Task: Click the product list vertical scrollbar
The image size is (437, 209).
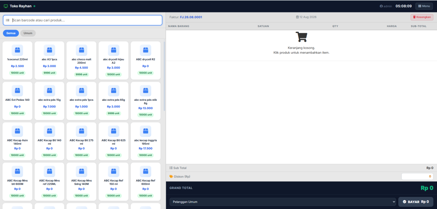Action: 164,76
